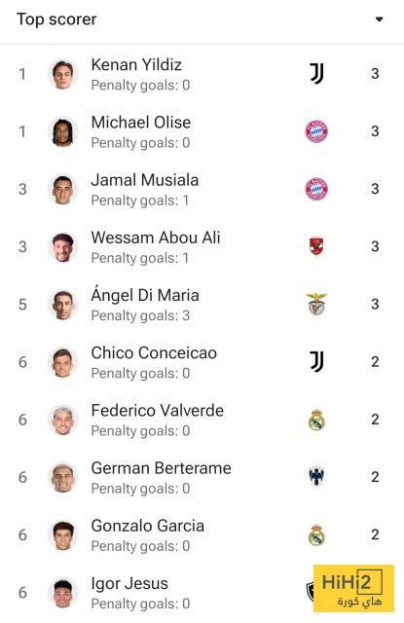Click the Bayern Munich logo beside Jamal Musiala
Viewport: 404px width, 623px height.
(x=316, y=189)
